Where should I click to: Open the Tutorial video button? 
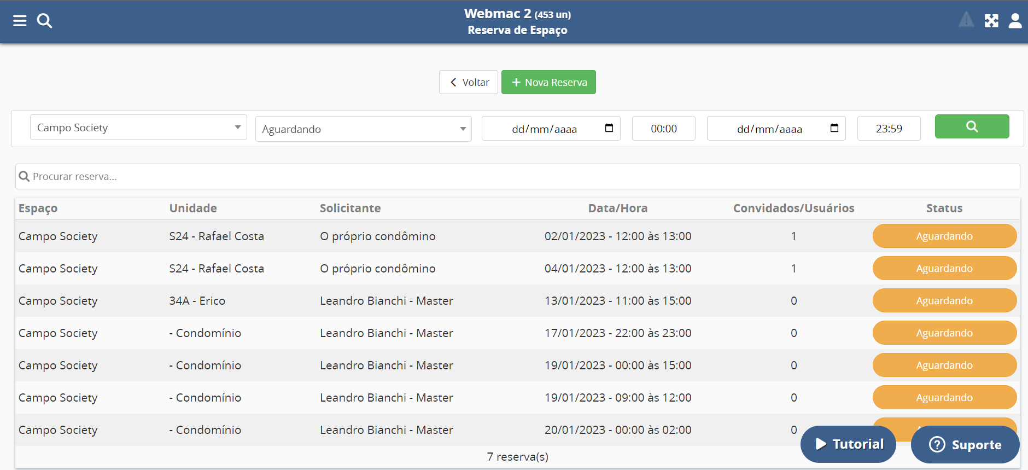(848, 444)
